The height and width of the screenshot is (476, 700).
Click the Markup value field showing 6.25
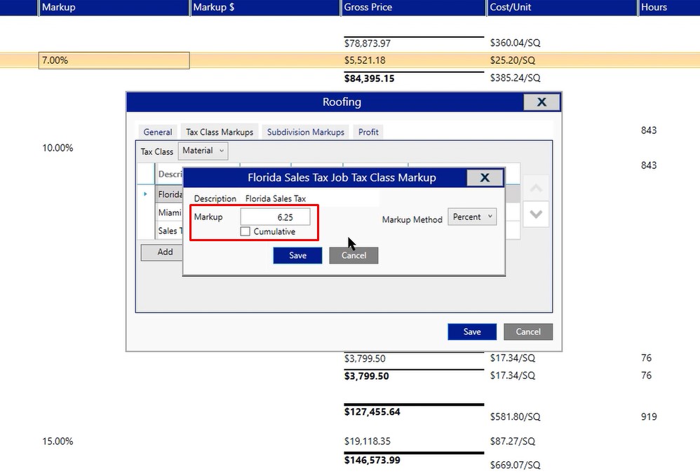click(x=275, y=217)
